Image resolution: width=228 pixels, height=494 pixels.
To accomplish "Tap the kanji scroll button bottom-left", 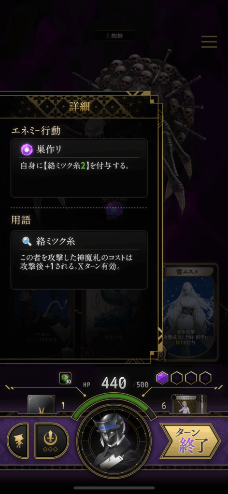I will (18, 440).
